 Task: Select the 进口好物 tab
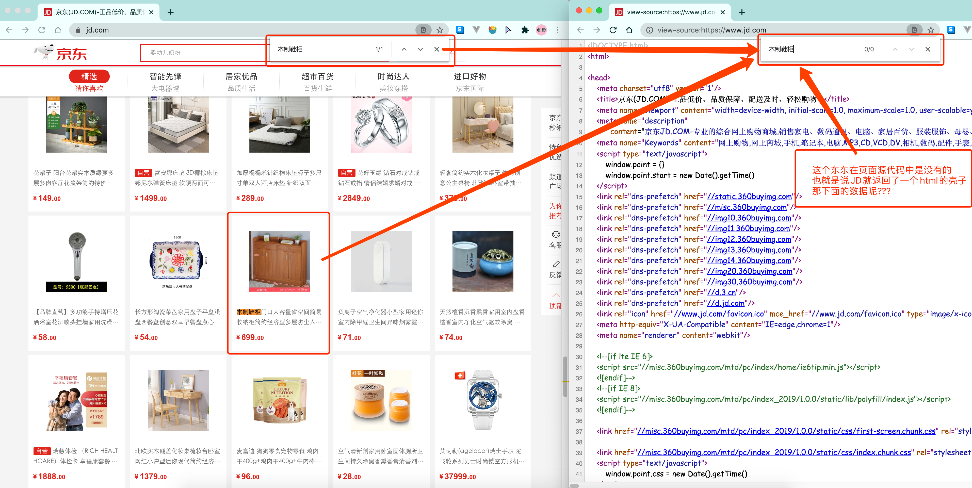click(x=470, y=82)
